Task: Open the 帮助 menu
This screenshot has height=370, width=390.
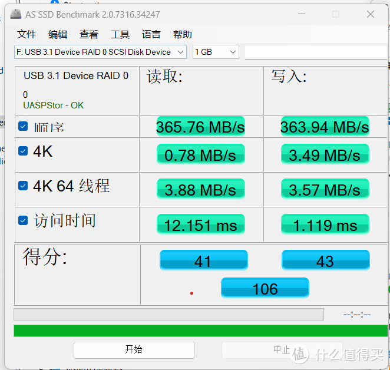Action: [183, 34]
